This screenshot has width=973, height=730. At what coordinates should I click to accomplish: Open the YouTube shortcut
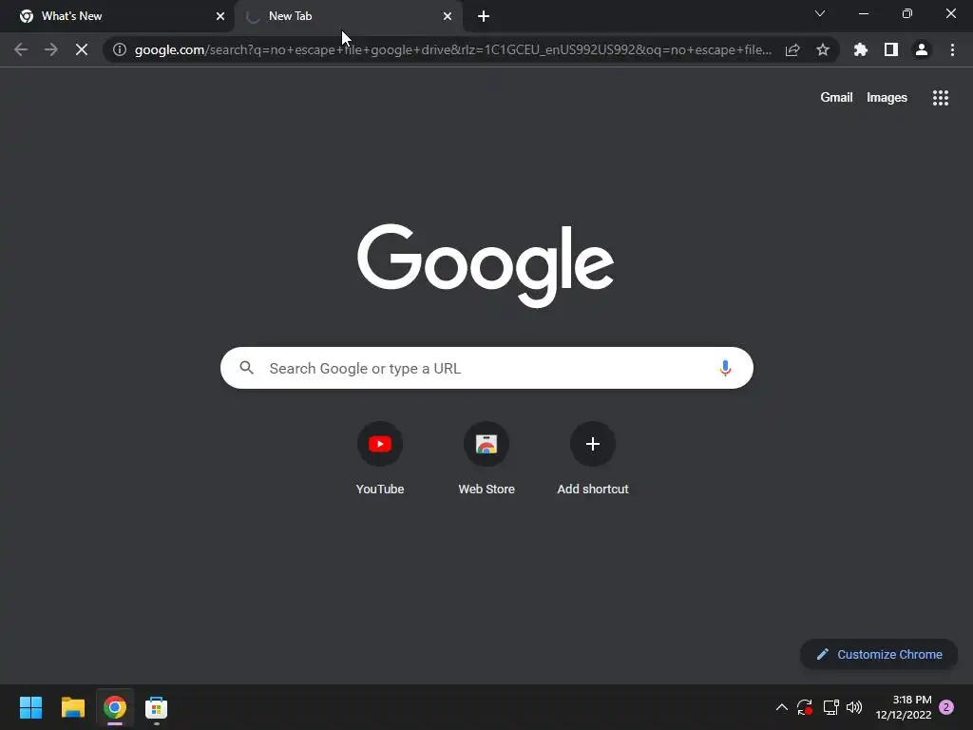pos(380,458)
